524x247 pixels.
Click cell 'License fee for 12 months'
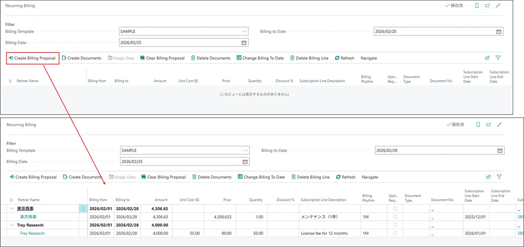pyautogui.click(x=324, y=233)
